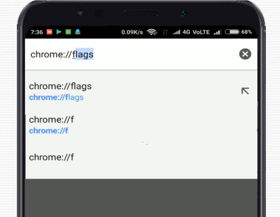
Task: Tap the blue download notification icon
Action: (x=78, y=32)
